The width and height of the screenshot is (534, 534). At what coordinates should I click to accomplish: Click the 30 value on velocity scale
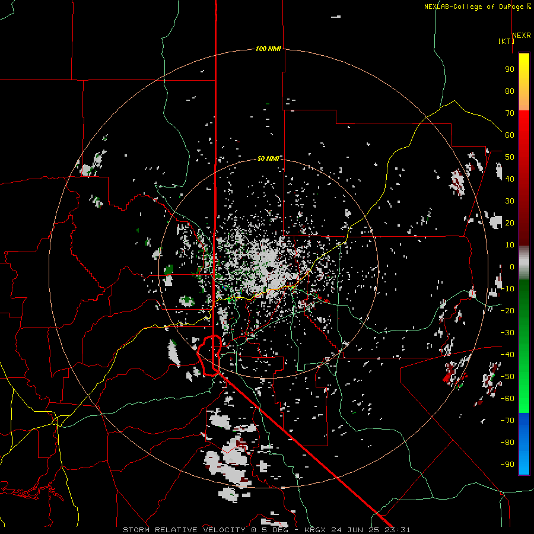(510, 201)
